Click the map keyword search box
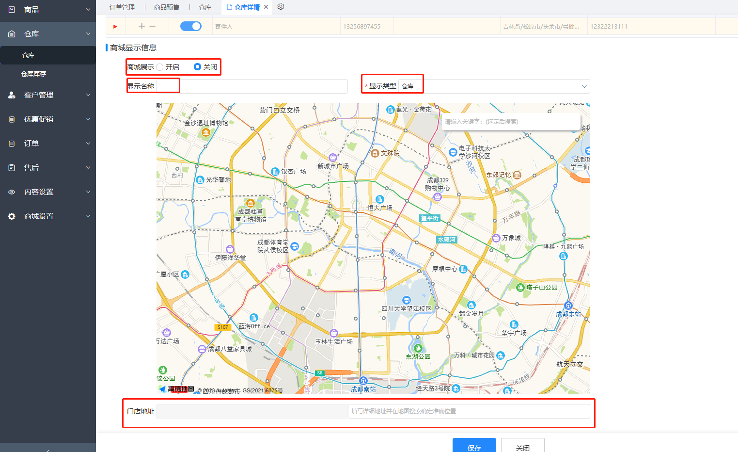 pyautogui.click(x=511, y=121)
